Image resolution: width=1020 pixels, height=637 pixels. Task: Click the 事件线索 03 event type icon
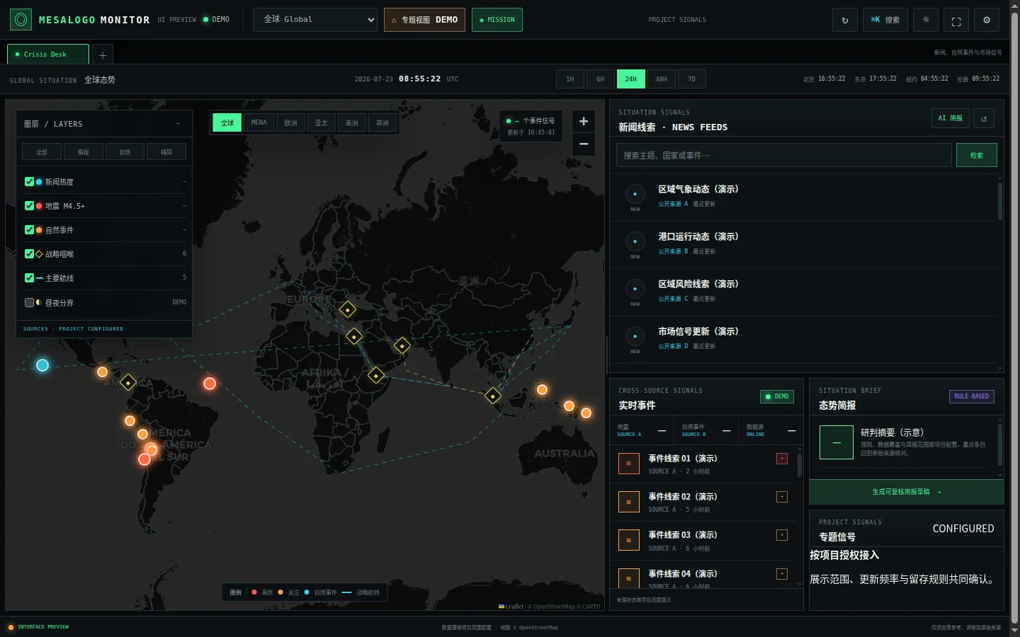628,540
